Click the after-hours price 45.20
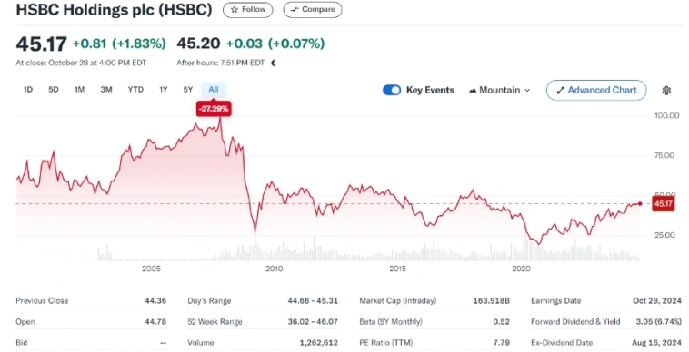 click(198, 44)
